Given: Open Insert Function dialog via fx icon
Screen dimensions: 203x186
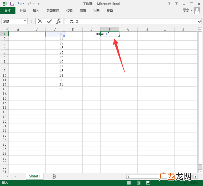Looking at the screenshot, I should point(59,21).
